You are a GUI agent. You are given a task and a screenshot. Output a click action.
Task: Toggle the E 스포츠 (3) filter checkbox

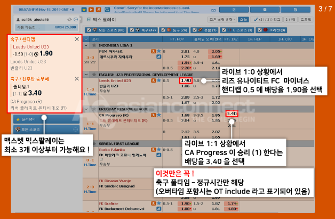pyautogui.click(x=224, y=30)
